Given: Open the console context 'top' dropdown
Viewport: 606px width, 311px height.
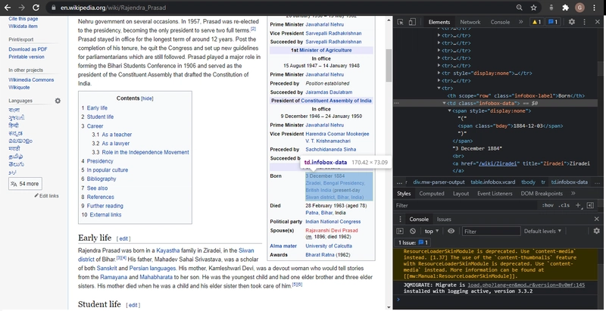Looking at the screenshot, I should (x=432, y=231).
